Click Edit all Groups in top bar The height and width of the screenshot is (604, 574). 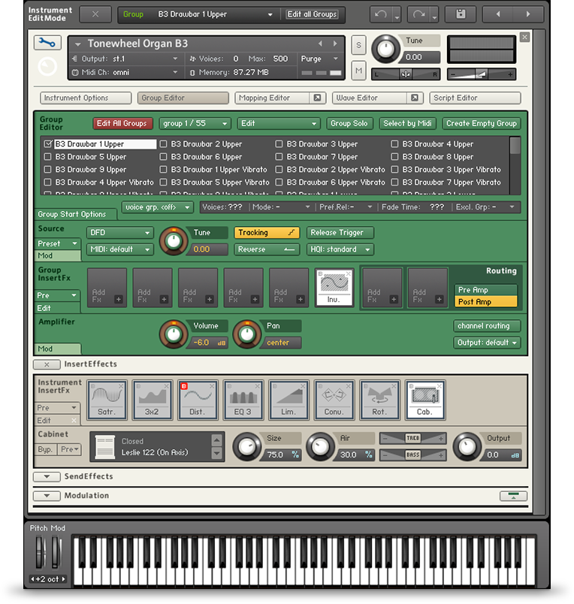(313, 14)
